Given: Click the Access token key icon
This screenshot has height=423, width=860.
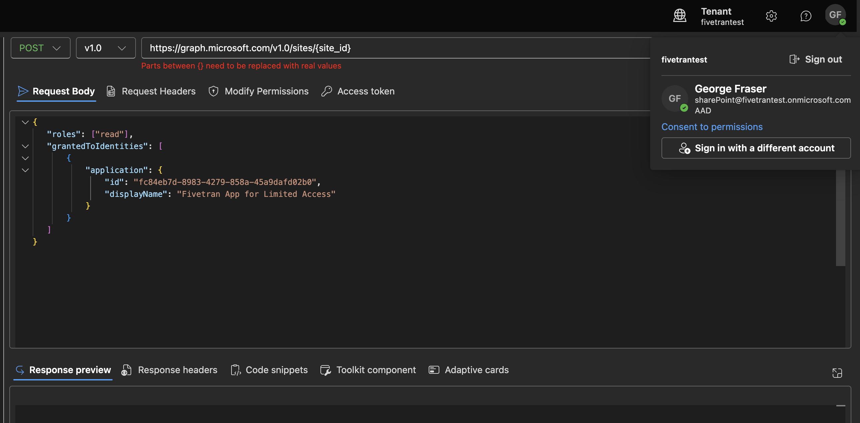Looking at the screenshot, I should tap(326, 91).
